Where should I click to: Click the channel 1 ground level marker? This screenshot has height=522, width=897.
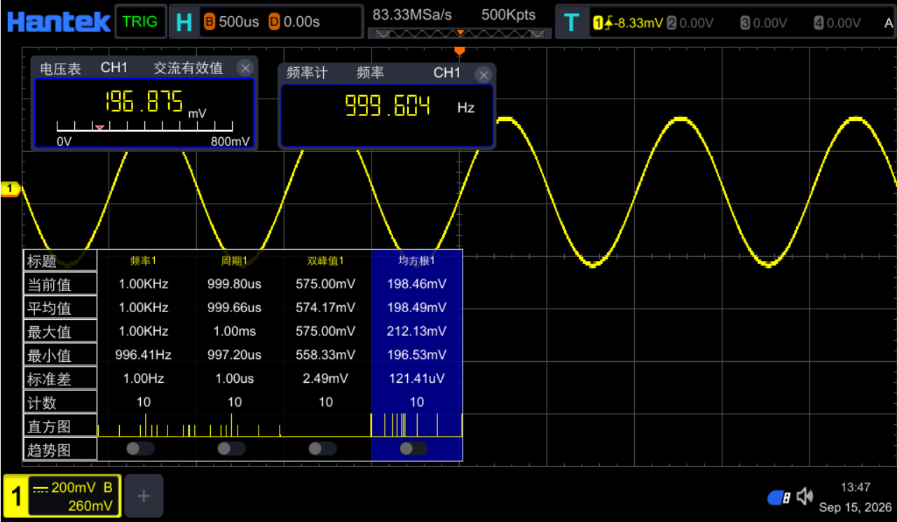pos(10,188)
